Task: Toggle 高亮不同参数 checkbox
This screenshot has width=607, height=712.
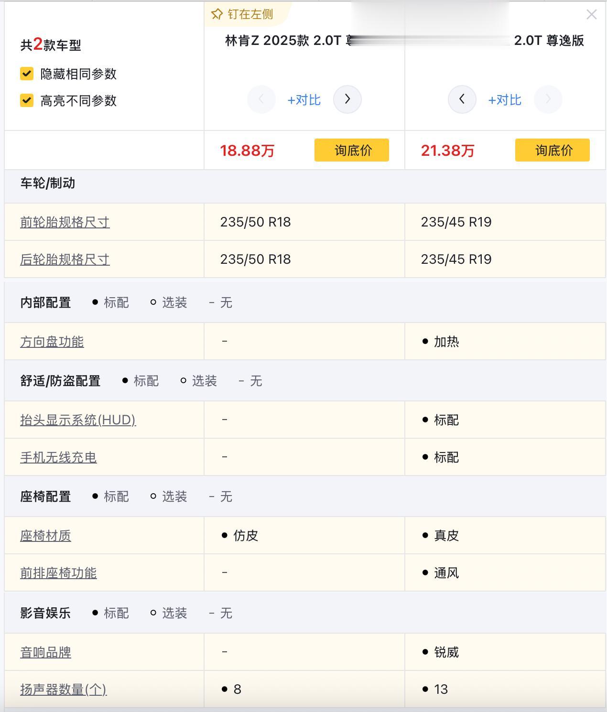Action: [x=27, y=101]
